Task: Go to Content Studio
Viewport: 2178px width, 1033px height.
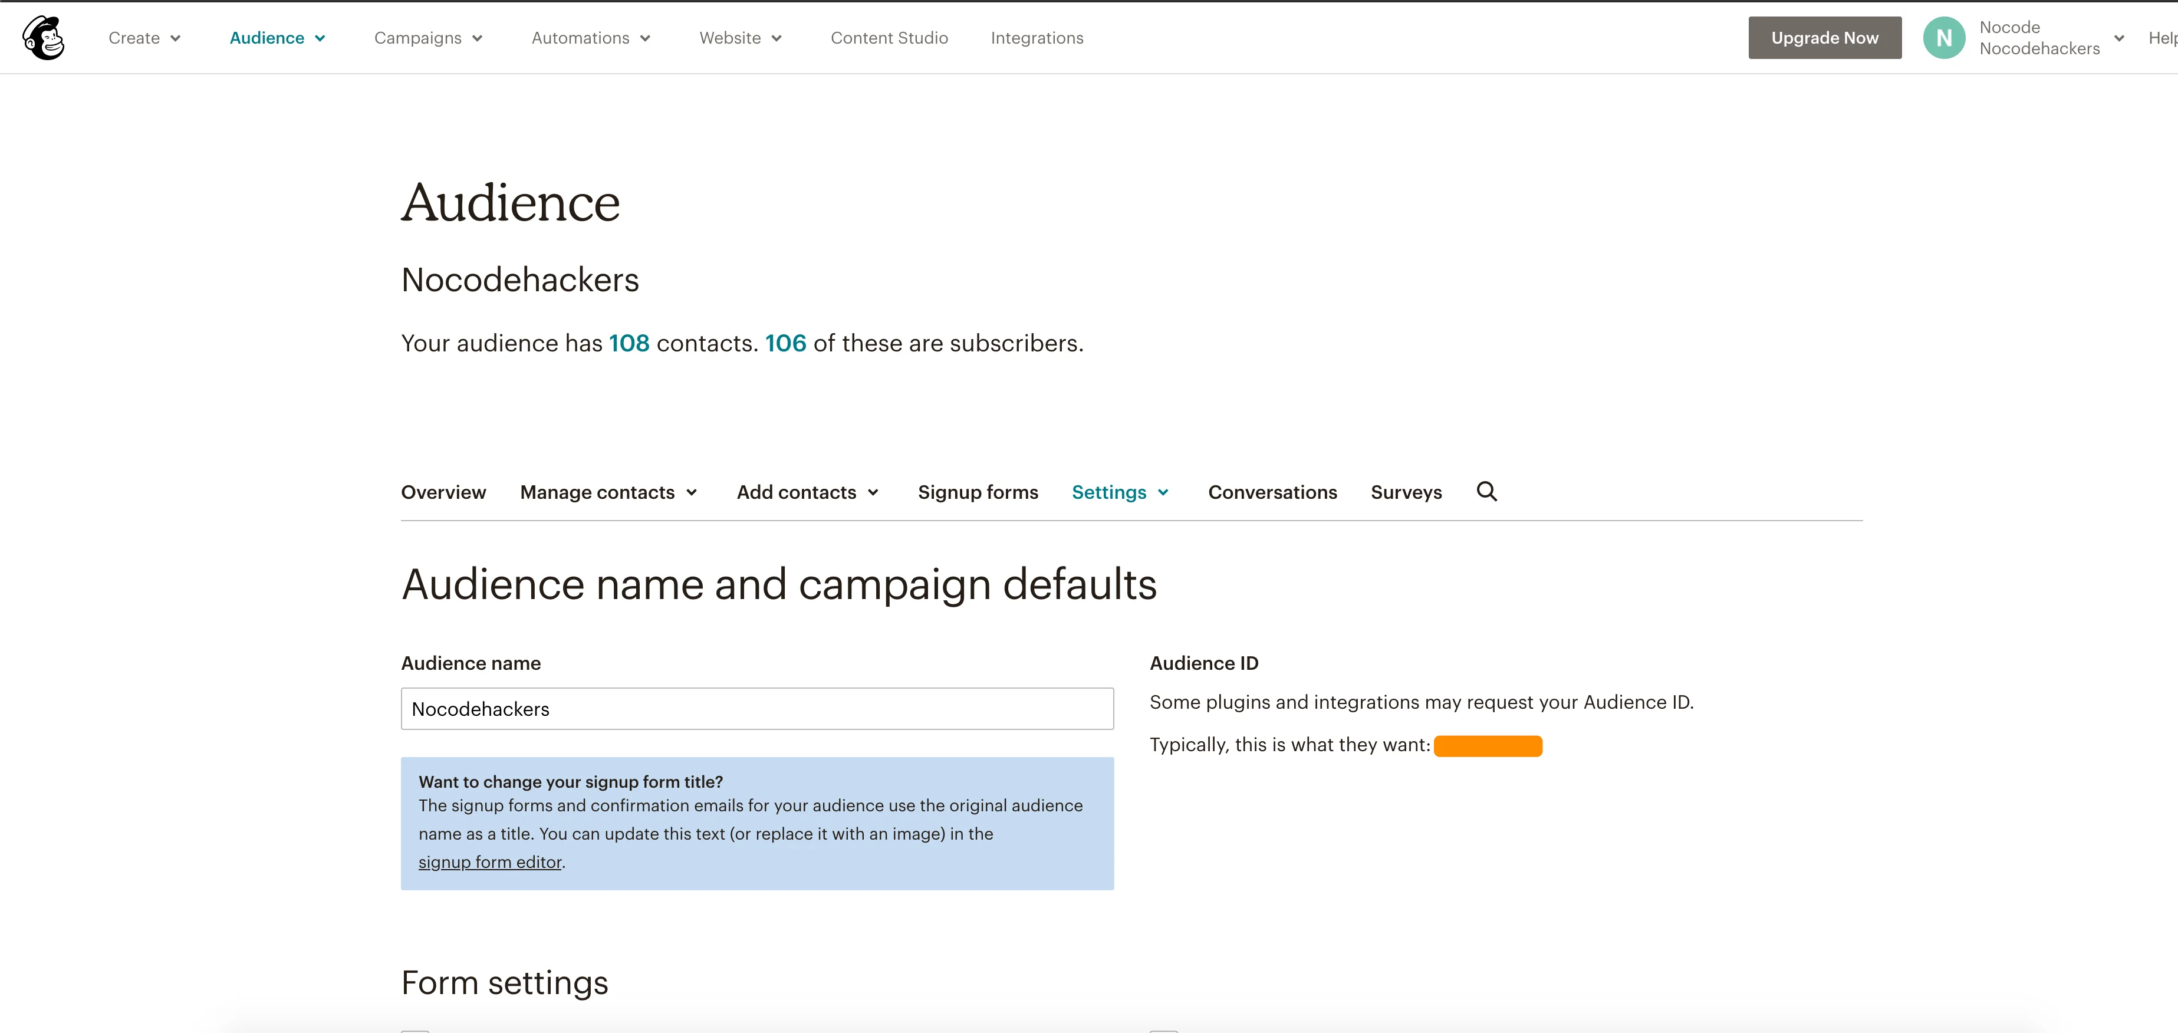Action: click(889, 38)
